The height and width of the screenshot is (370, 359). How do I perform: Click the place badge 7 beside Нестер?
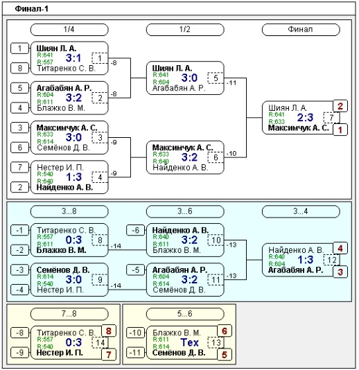click(109, 355)
